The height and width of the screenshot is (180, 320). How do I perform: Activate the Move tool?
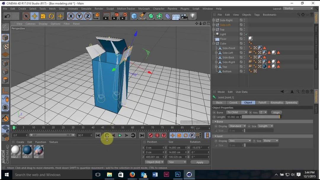34,16
